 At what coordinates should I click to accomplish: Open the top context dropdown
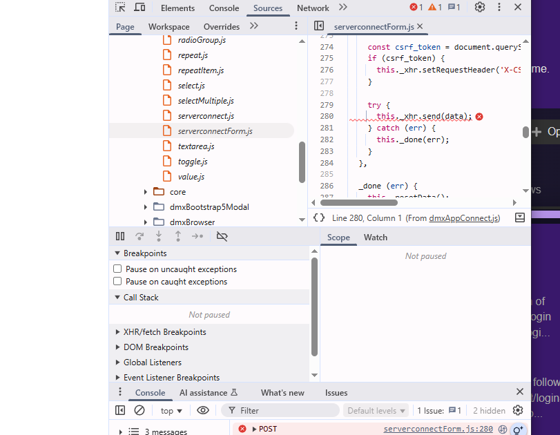pos(171,411)
